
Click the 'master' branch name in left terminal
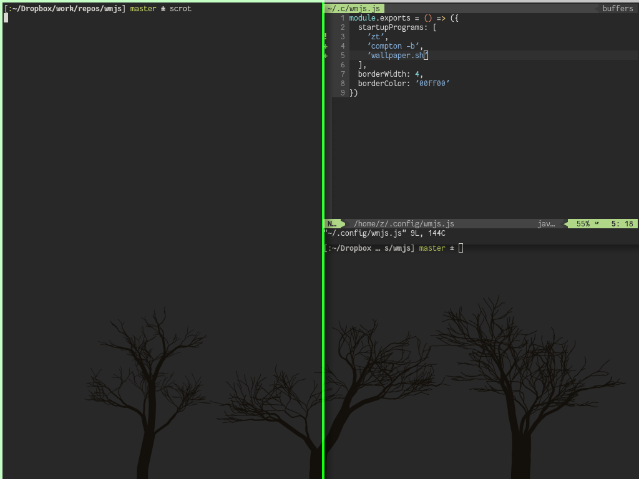[x=143, y=9]
